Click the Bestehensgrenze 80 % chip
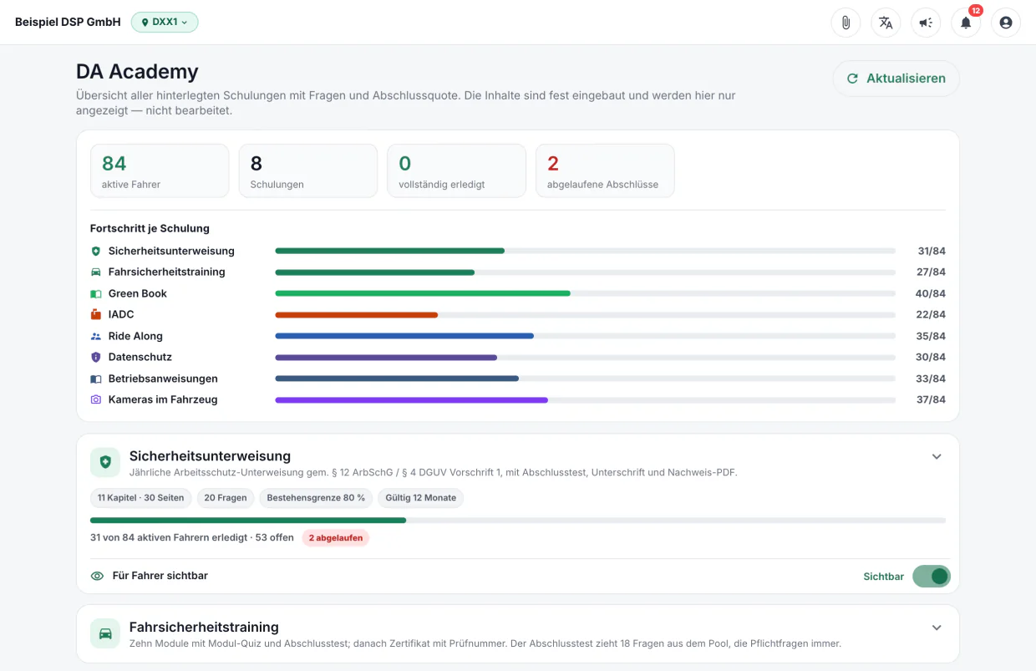The image size is (1036, 671). pos(316,498)
